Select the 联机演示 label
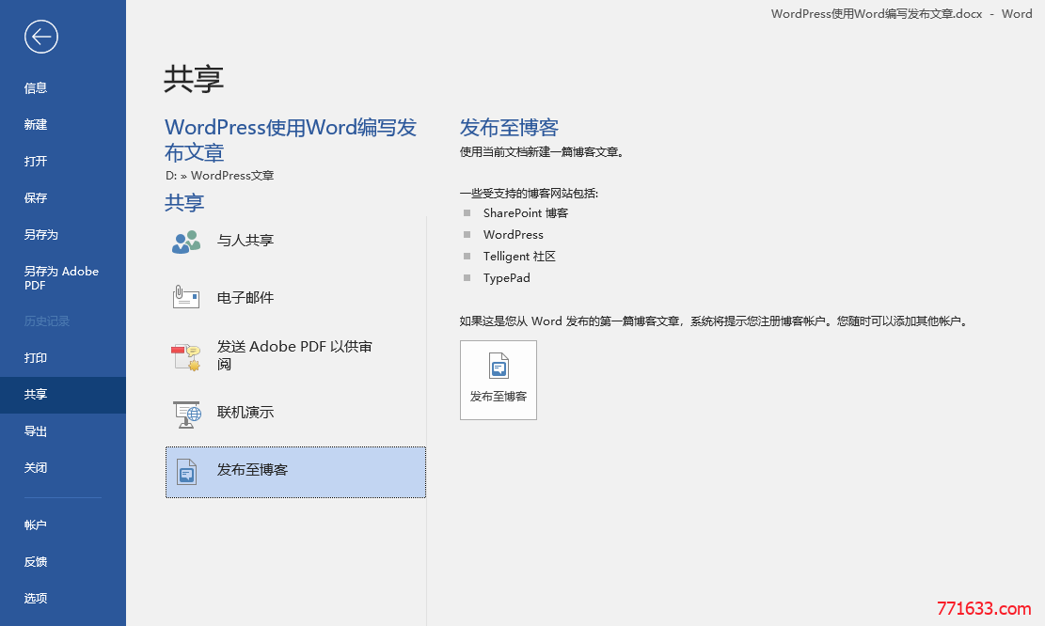 245,413
